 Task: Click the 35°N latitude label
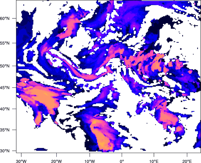click(5, 130)
